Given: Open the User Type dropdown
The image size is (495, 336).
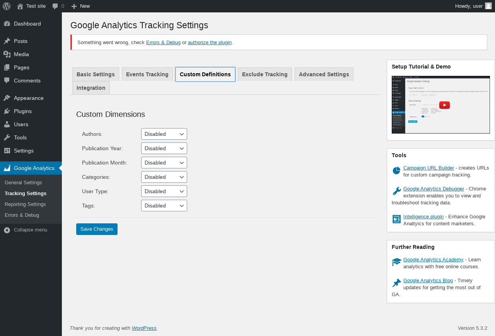Looking at the screenshot, I should tap(164, 191).
